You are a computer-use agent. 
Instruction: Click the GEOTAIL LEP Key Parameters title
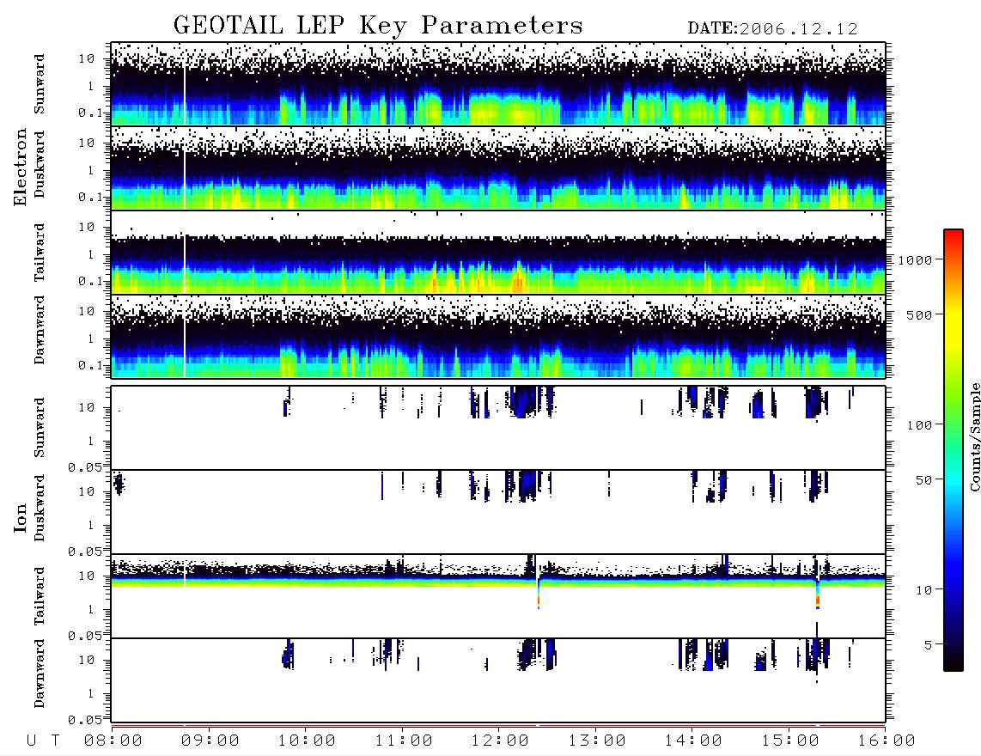tap(378, 26)
